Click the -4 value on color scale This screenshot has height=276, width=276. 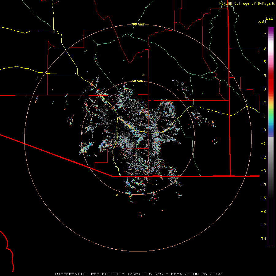click(263, 184)
